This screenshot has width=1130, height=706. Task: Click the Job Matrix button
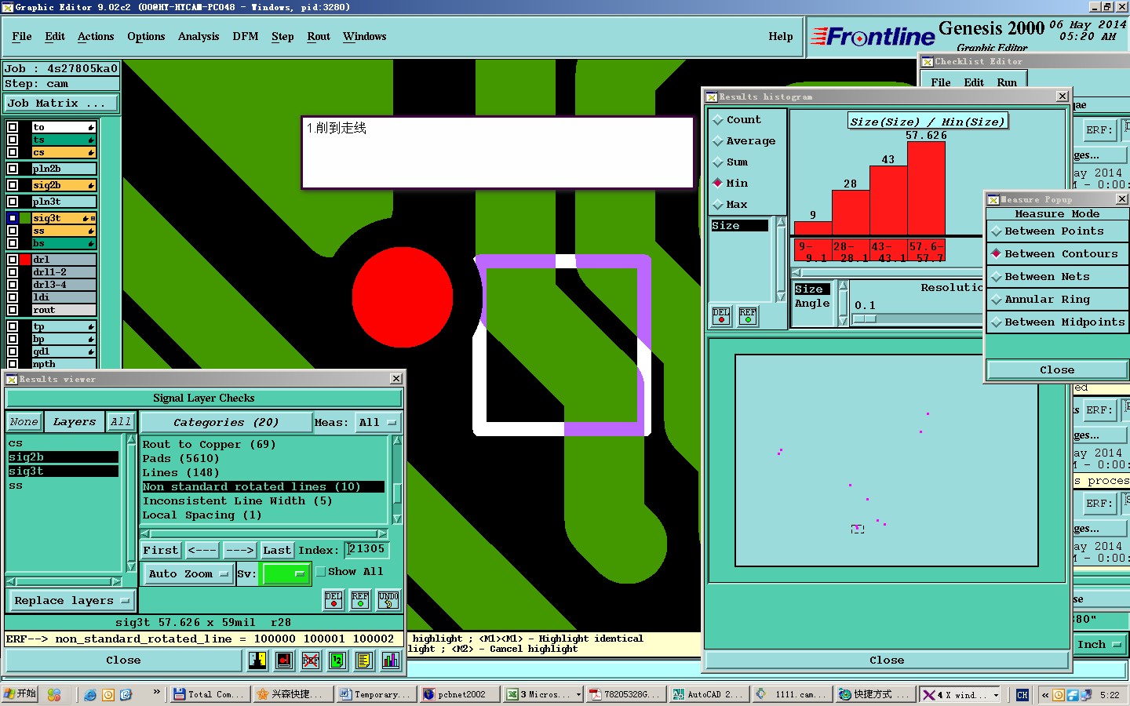click(x=61, y=104)
